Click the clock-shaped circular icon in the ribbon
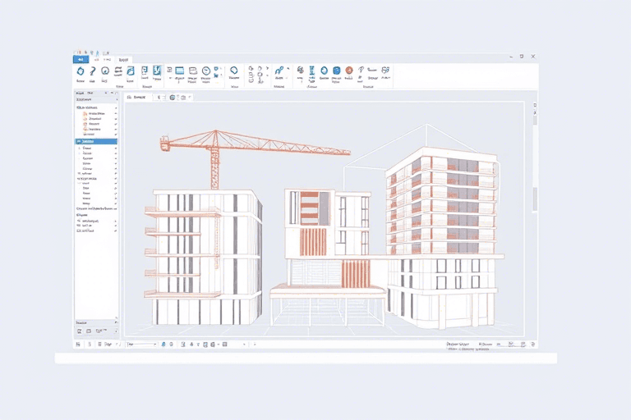Image resolution: width=631 pixels, height=420 pixels. (x=206, y=71)
